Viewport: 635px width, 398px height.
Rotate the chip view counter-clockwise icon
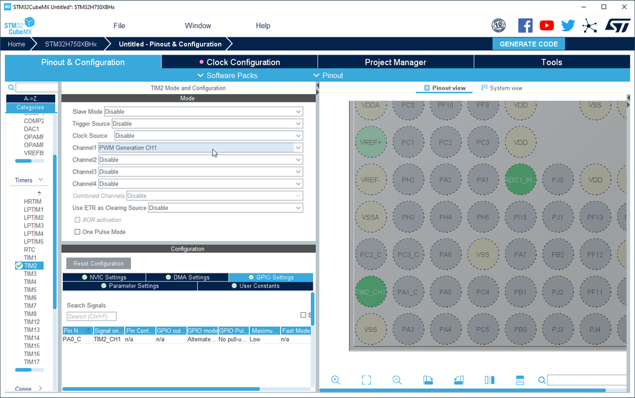tap(458, 380)
